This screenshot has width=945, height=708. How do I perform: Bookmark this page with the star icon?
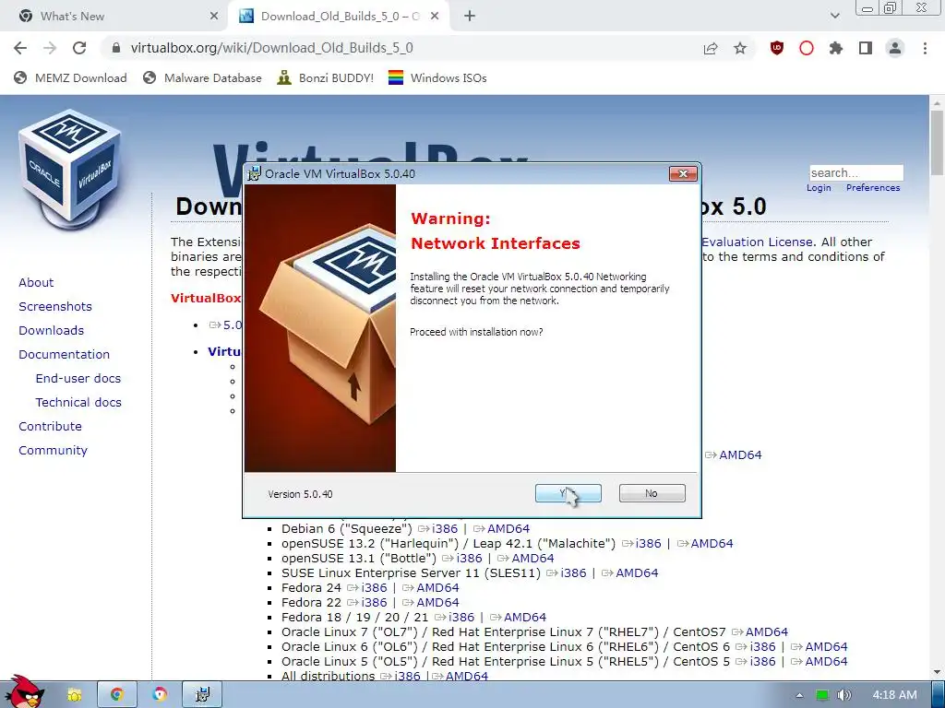pos(740,48)
